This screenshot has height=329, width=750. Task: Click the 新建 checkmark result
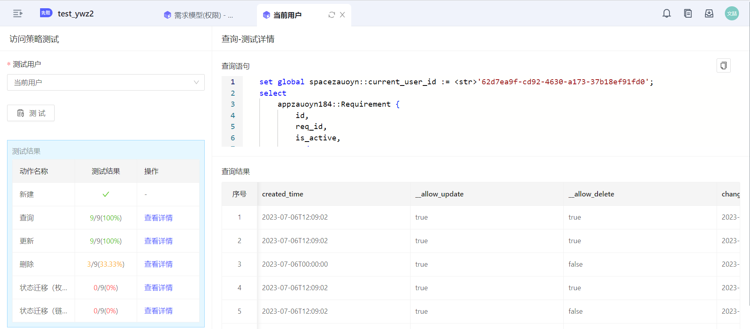(106, 194)
